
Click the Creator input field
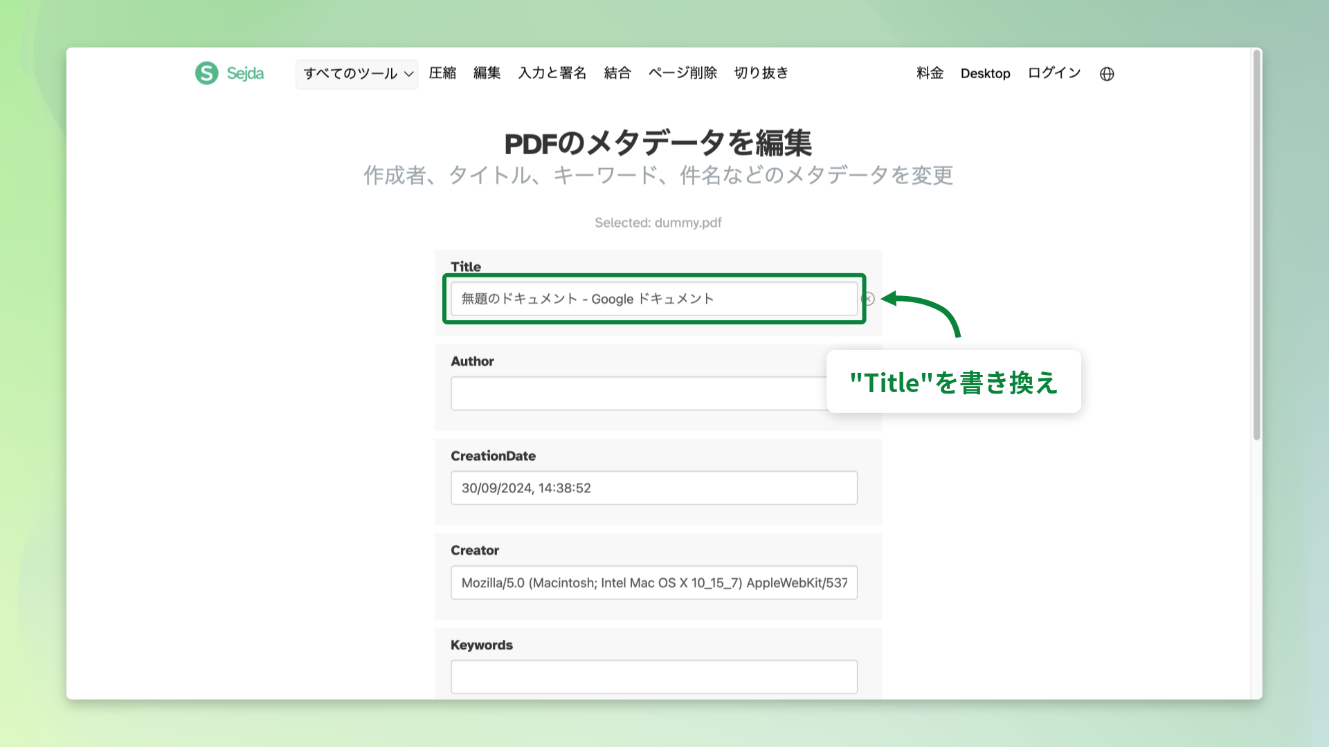click(x=653, y=583)
